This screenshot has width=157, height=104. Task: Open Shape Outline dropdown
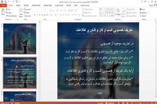pyautogui.click(x=132, y=13)
